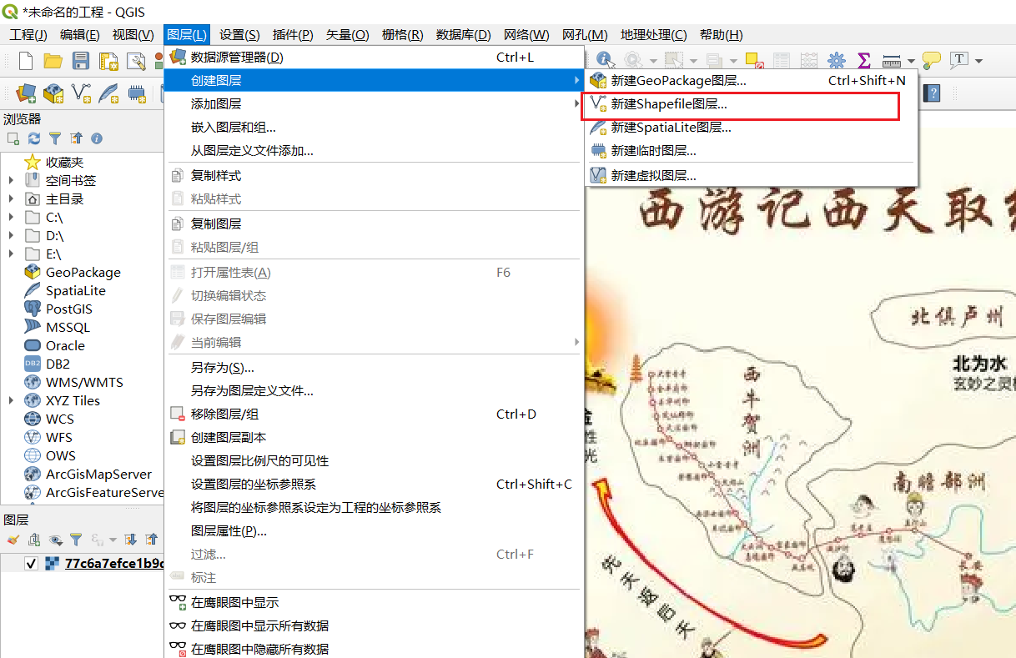
Task: Choose 新建临时图层... menu entry
Action: (751, 151)
